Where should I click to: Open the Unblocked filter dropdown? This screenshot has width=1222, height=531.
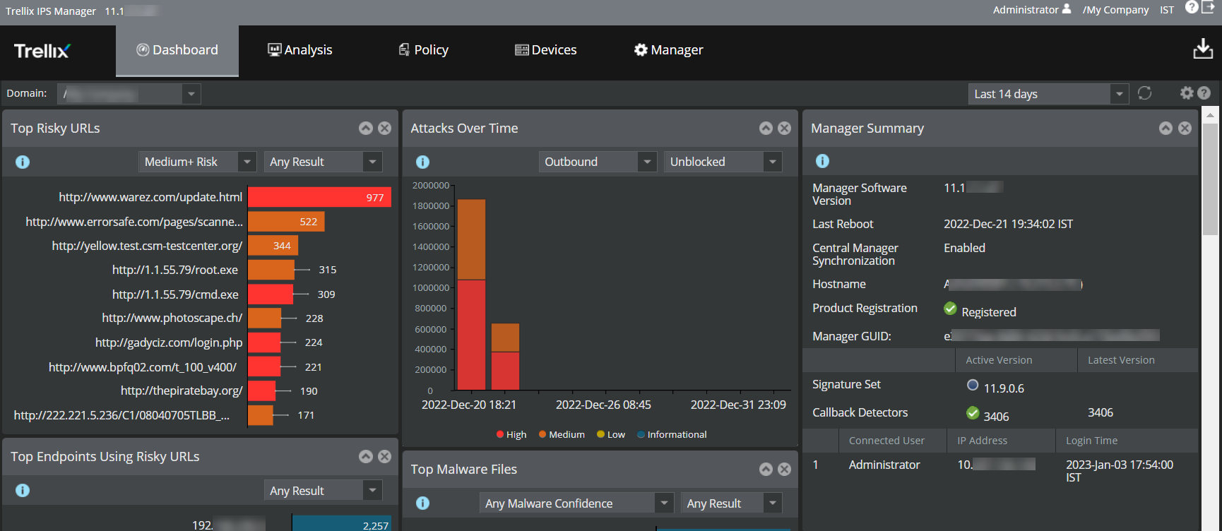(723, 162)
